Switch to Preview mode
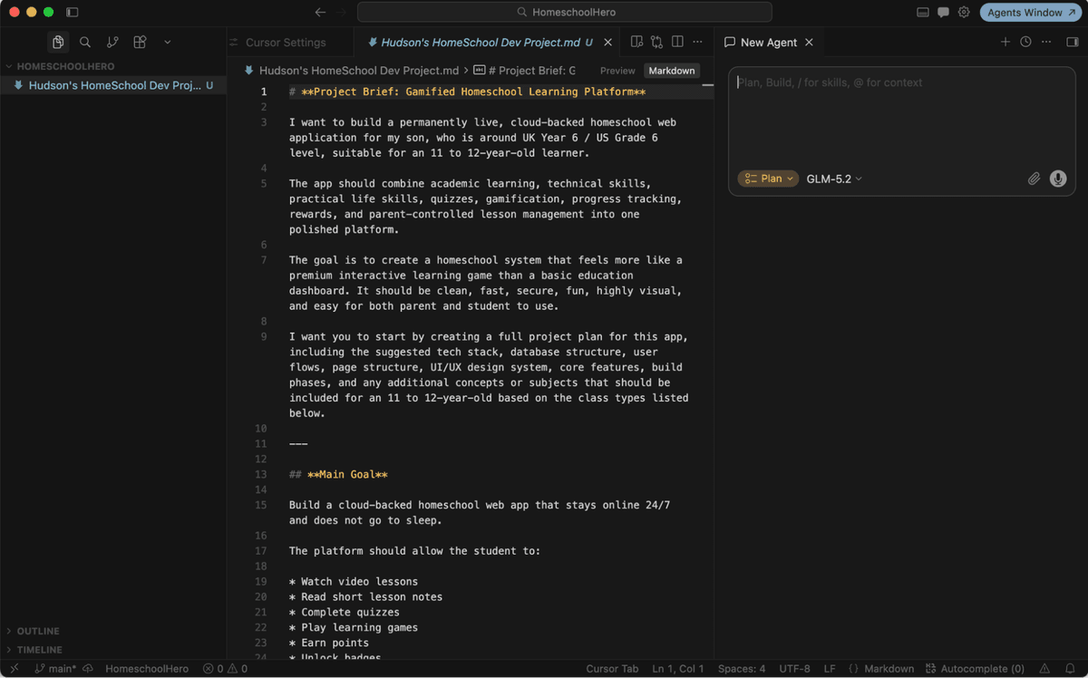Image resolution: width=1088 pixels, height=678 pixels. coord(617,71)
